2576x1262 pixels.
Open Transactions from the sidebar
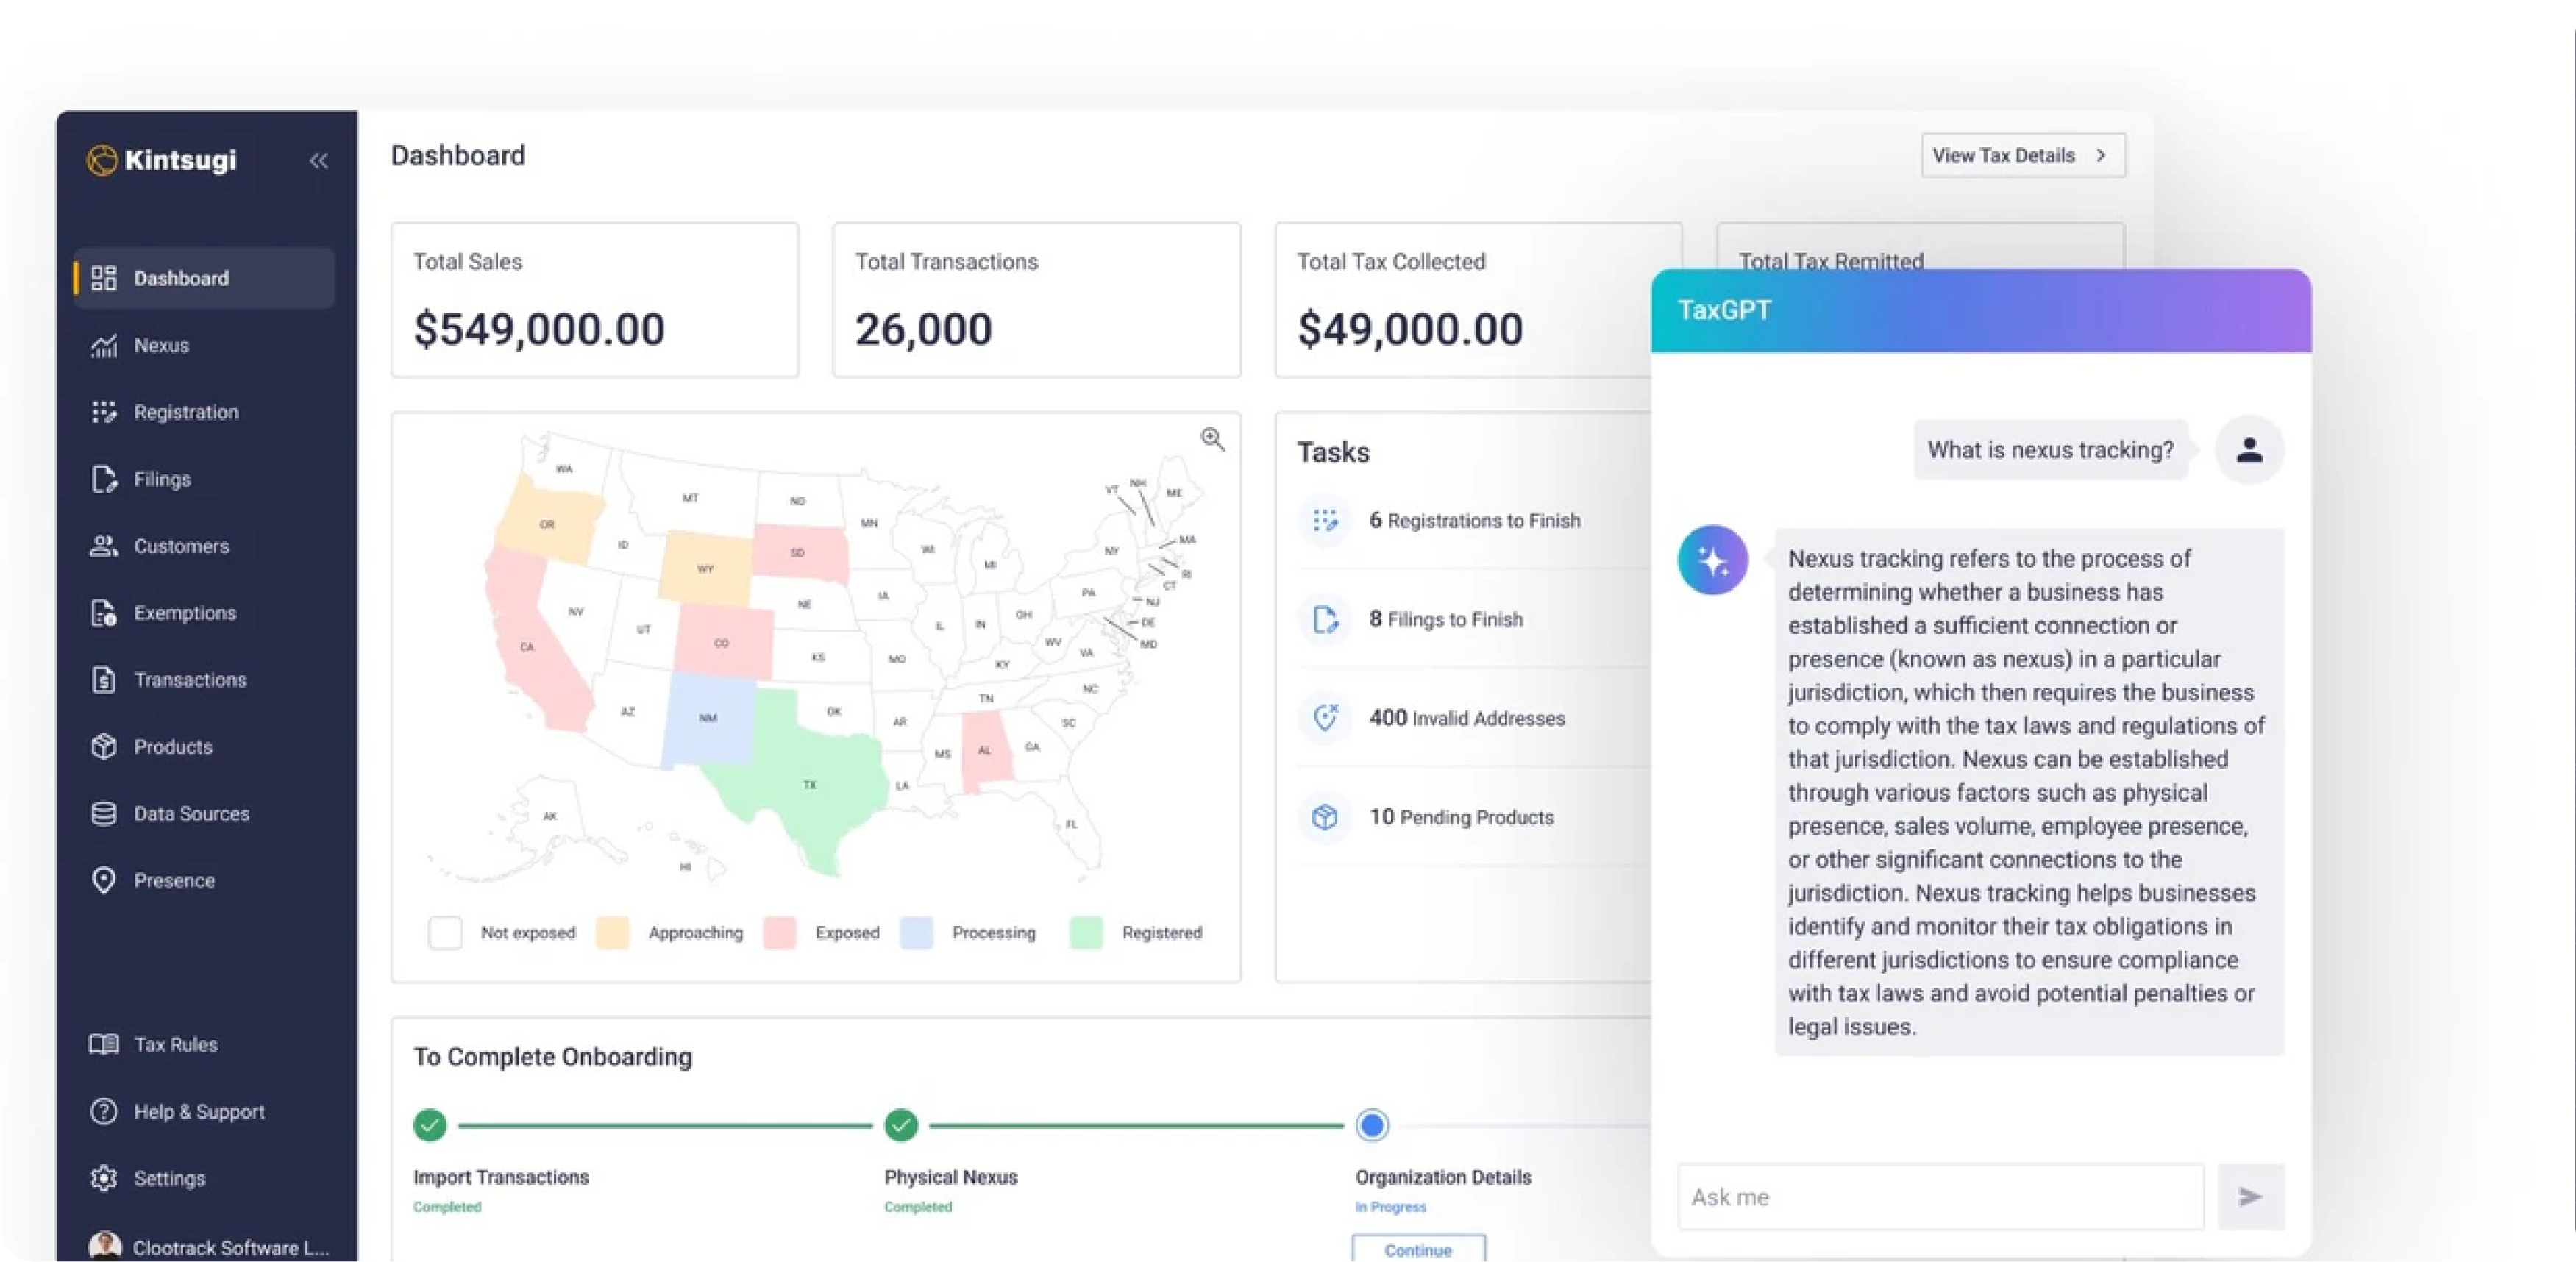coord(190,680)
